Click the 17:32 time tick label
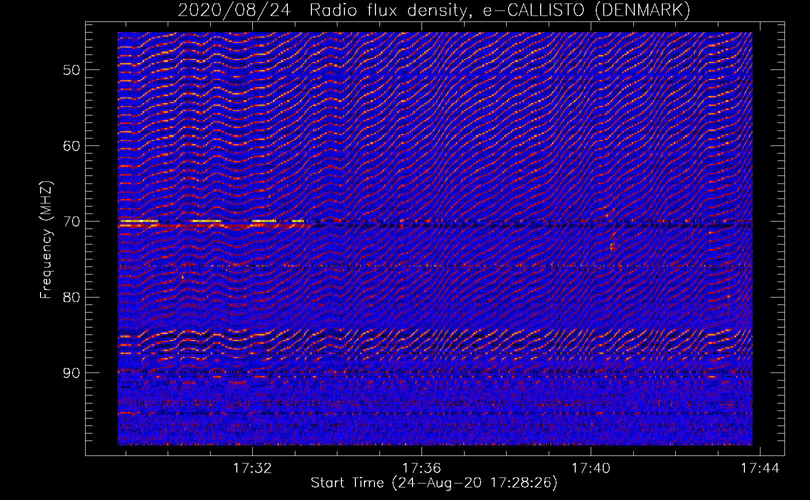Viewport: 810px width, 500px height. (253, 468)
